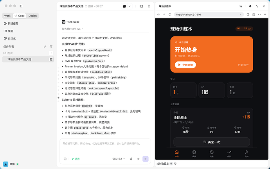Go forward with the browser forward arrow
This screenshot has width=270, height=169.
point(164,14)
